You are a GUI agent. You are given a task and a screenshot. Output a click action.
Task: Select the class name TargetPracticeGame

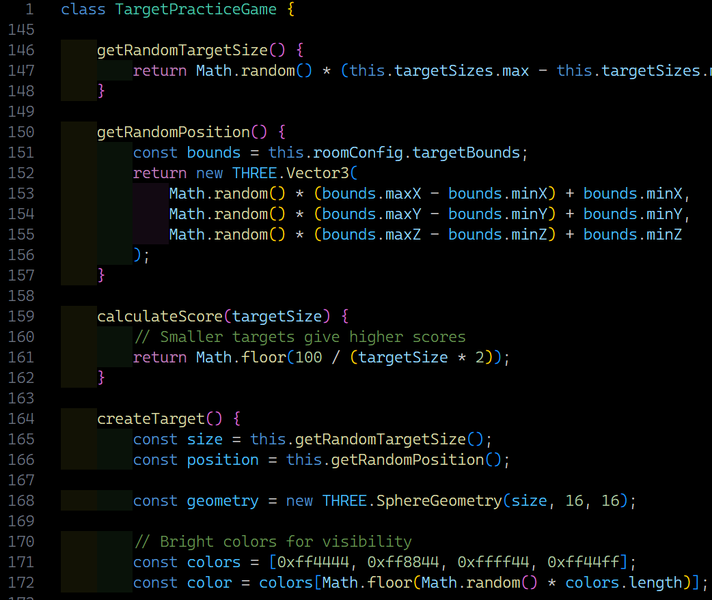tap(195, 9)
